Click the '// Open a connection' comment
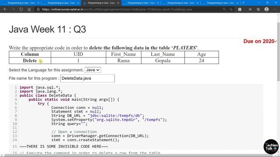This screenshot has height=157, width=280. (74, 132)
